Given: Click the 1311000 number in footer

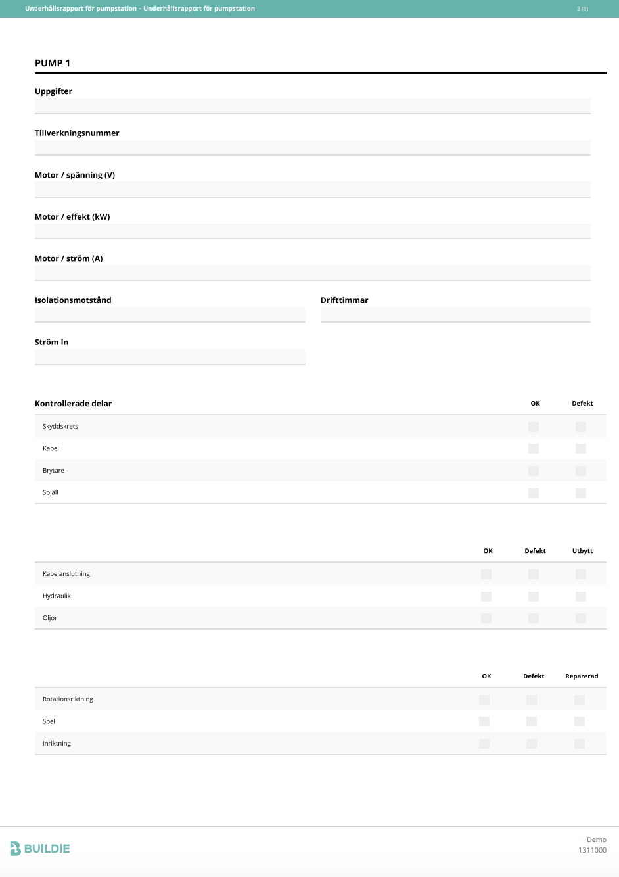Looking at the screenshot, I should pos(593,850).
